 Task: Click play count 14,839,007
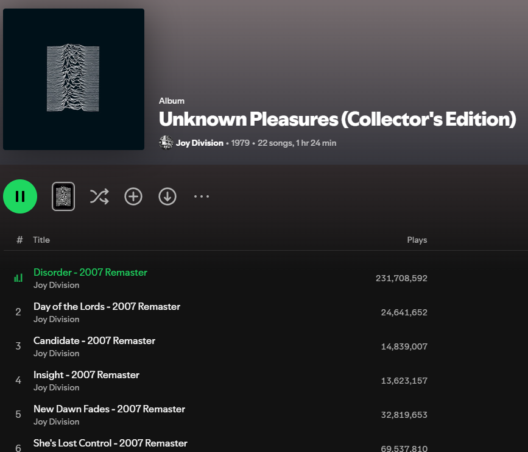click(x=404, y=346)
